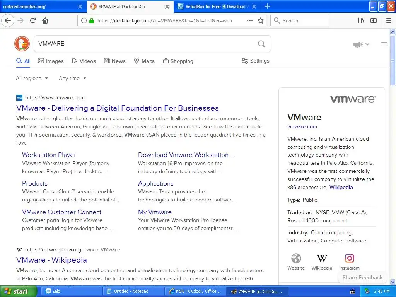Viewport: 396px width, 297px height.
Task: Select the Videos results tab
Action: click(84, 61)
